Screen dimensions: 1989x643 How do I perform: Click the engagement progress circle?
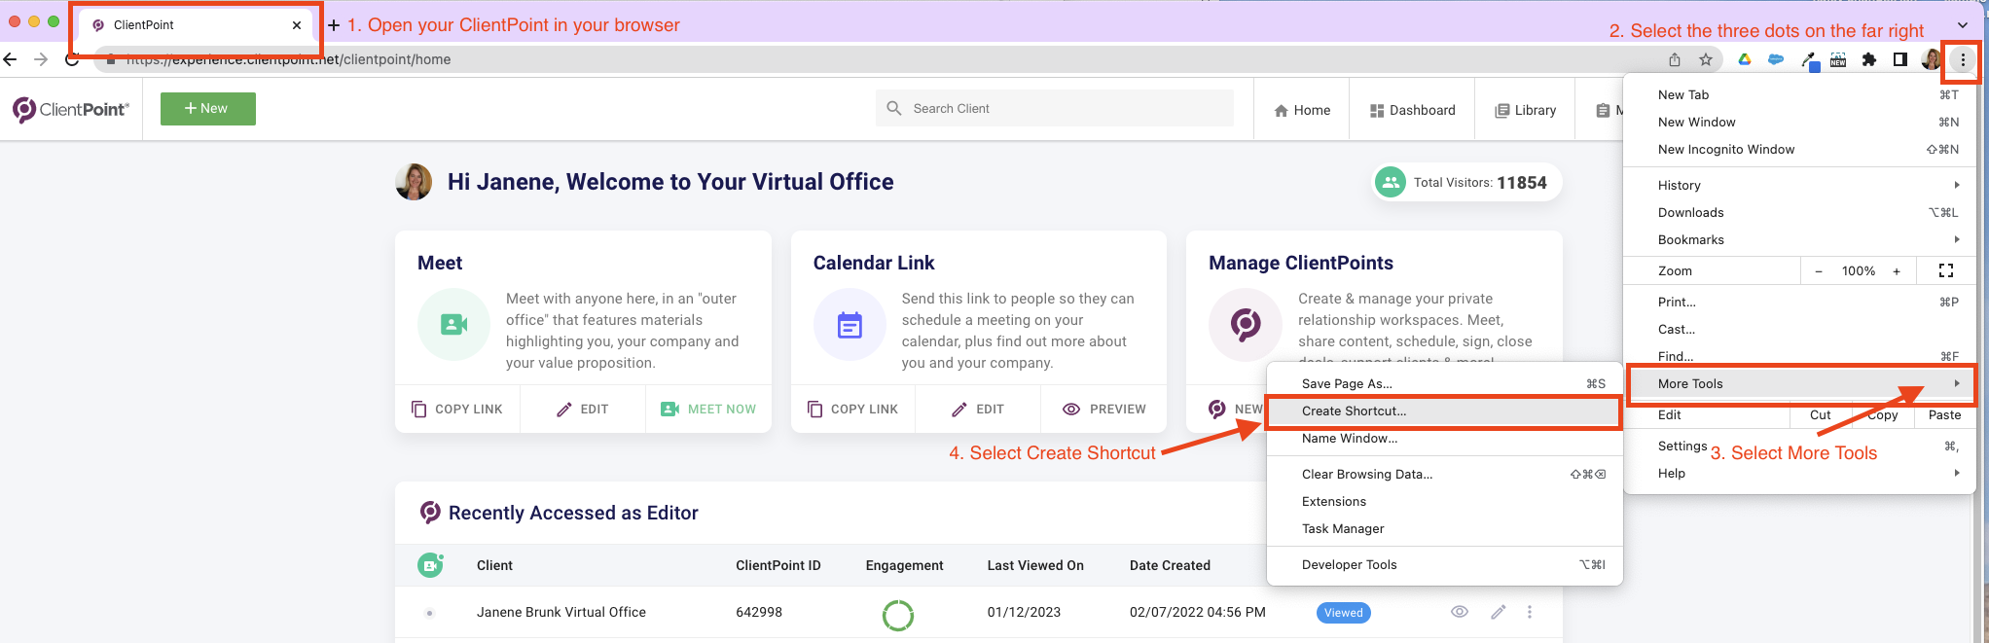tap(898, 615)
